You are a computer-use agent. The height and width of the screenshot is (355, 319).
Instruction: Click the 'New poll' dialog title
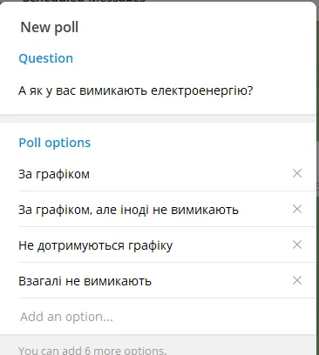pos(50,28)
